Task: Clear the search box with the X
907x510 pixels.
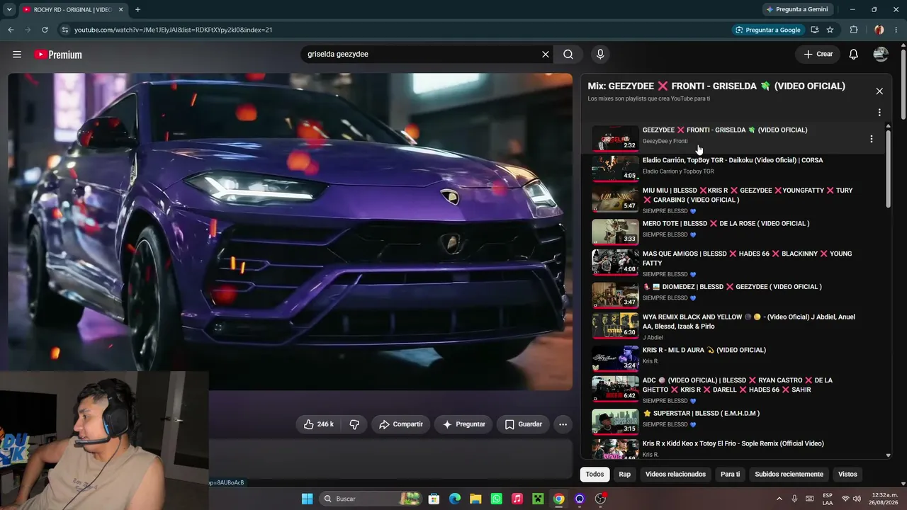Action: (x=546, y=55)
